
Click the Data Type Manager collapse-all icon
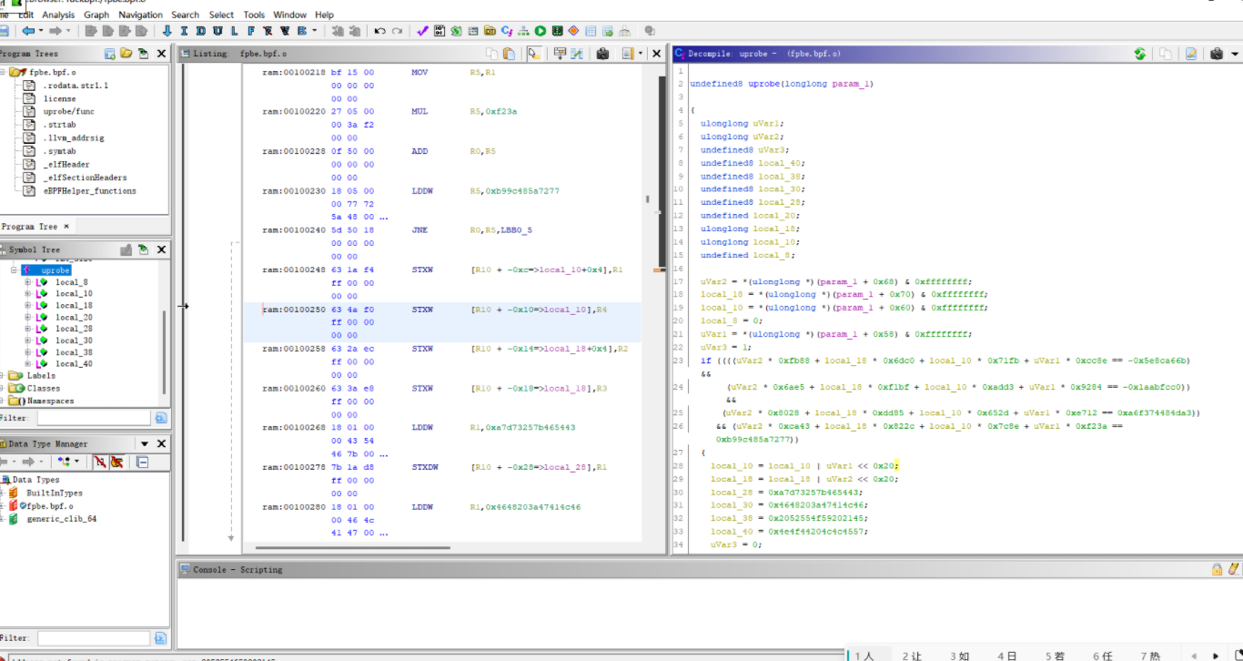(143, 462)
